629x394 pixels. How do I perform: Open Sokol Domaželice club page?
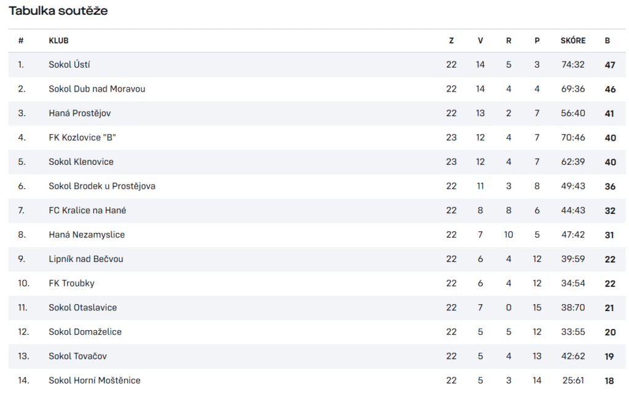[85, 332]
